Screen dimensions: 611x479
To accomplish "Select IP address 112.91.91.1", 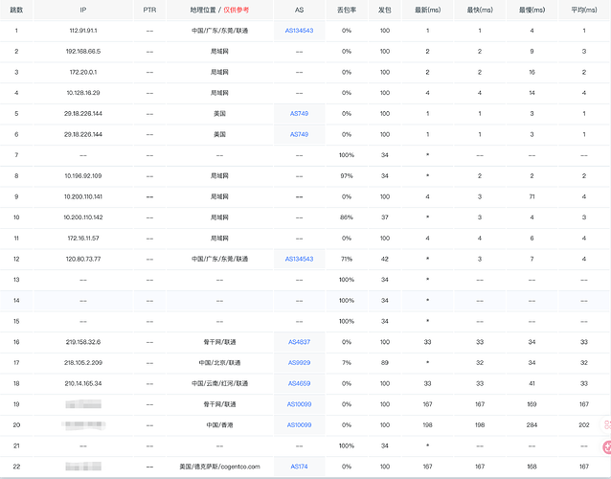I will coord(83,31).
